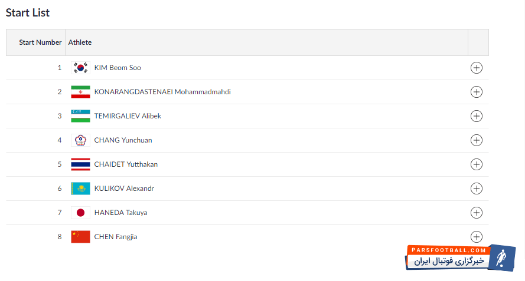Image resolution: width=525 pixels, height=281 pixels.
Task: Expand details for KIM Beom Soo
Action: click(476, 68)
